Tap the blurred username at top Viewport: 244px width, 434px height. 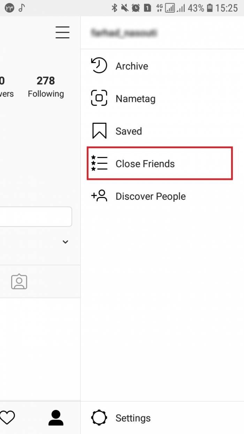point(124,33)
